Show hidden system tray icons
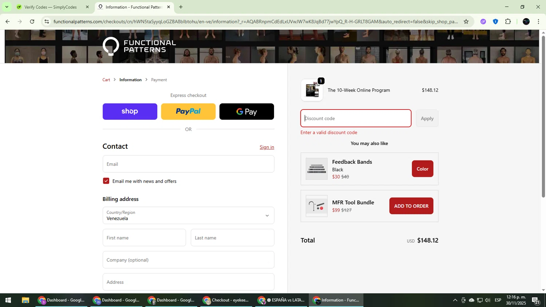Image resolution: width=546 pixels, height=307 pixels. pyautogui.click(x=455, y=300)
